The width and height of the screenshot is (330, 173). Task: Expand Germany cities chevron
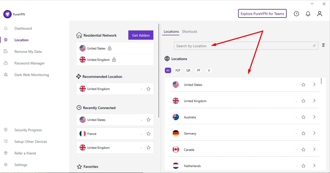pos(314,133)
